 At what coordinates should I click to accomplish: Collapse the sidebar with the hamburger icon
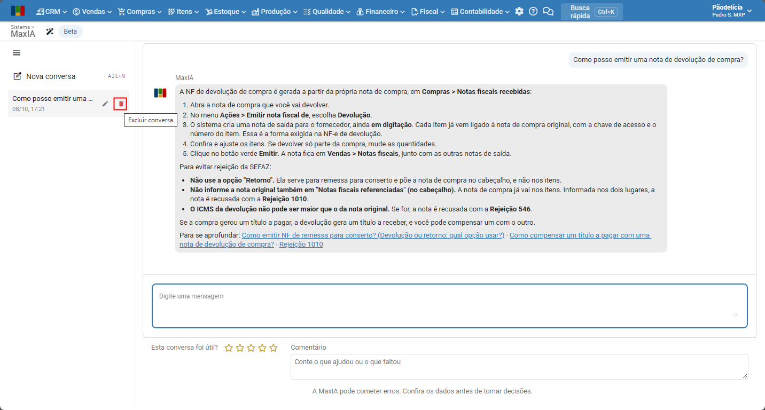pos(17,53)
